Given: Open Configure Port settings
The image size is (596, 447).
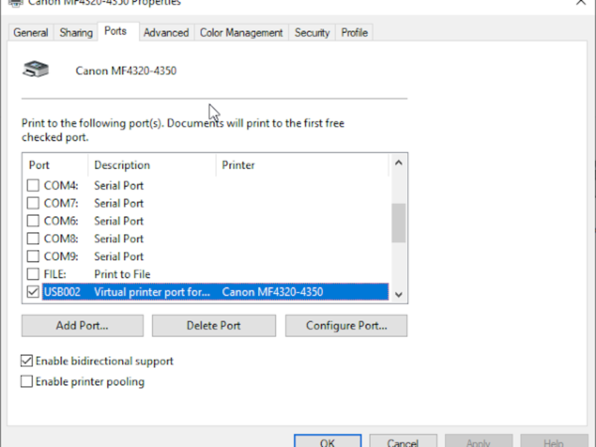Looking at the screenshot, I should (x=346, y=326).
